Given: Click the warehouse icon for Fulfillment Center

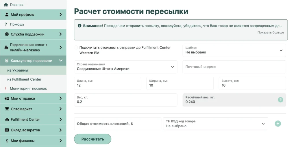Looking at the screenshot, I should (7, 120).
